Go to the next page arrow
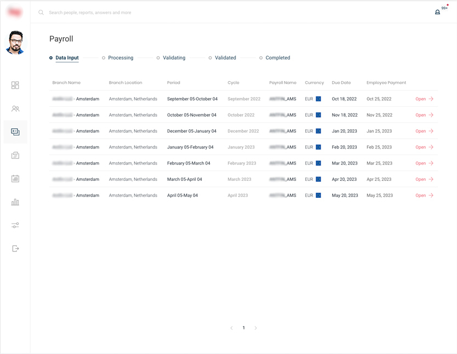The width and height of the screenshot is (457, 354). point(256,328)
